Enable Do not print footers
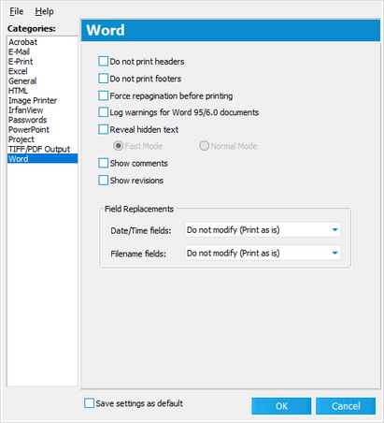Image resolution: width=384 pixels, height=423 pixels. coord(104,79)
